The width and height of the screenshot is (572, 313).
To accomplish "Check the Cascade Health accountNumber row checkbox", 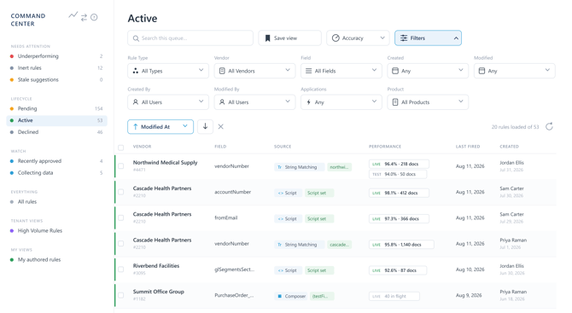I will 120,192.
